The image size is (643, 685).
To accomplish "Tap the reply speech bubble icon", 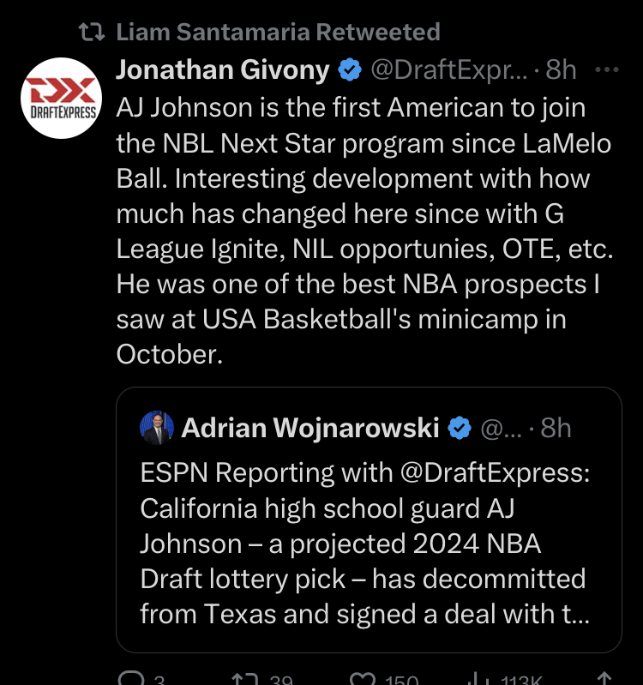I will tap(131, 677).
